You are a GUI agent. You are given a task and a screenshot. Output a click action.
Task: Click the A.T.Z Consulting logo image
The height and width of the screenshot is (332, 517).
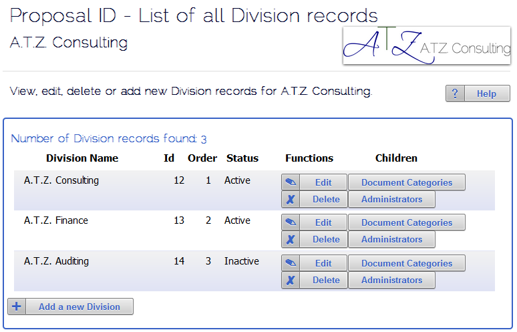coord(426,45)
